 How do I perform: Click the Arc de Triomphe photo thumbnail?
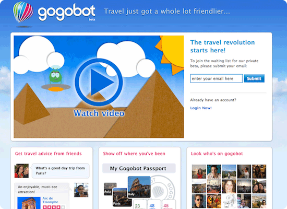[29, 203]
